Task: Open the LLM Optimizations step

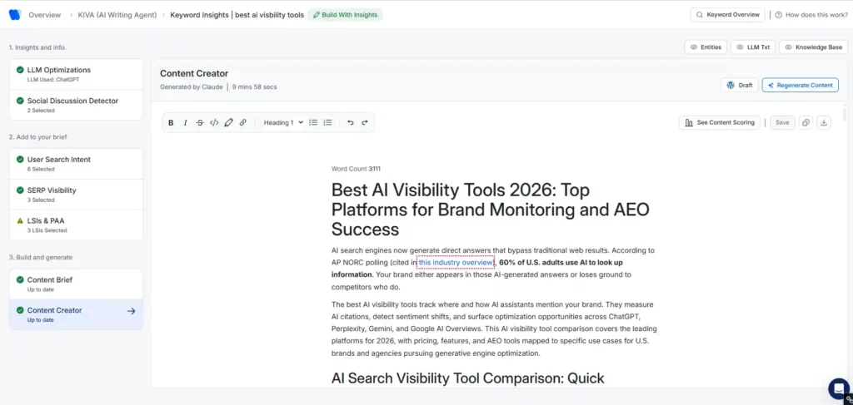Action: (x=76, y=74)
